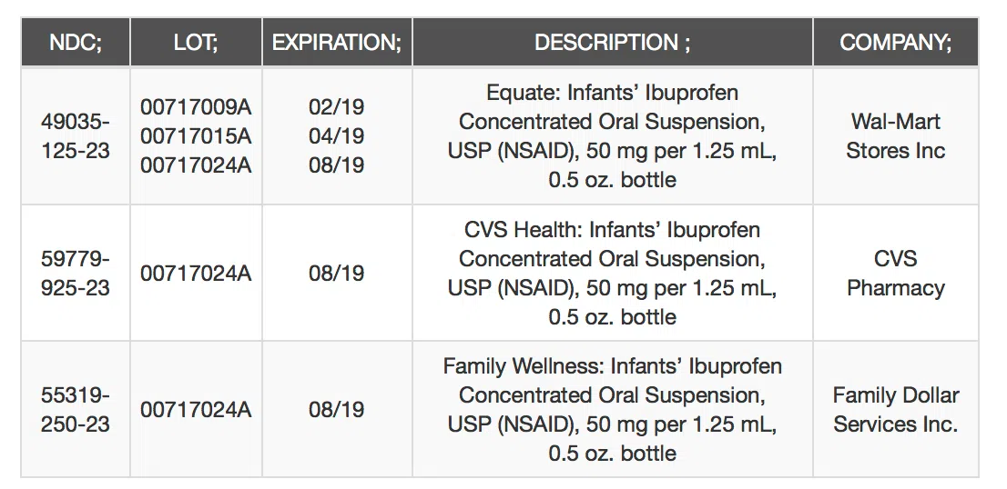This screenshot has width=1007, height=489.
Task: Select the CVS Pharmacy company cell
Action: tap(895, 274)
